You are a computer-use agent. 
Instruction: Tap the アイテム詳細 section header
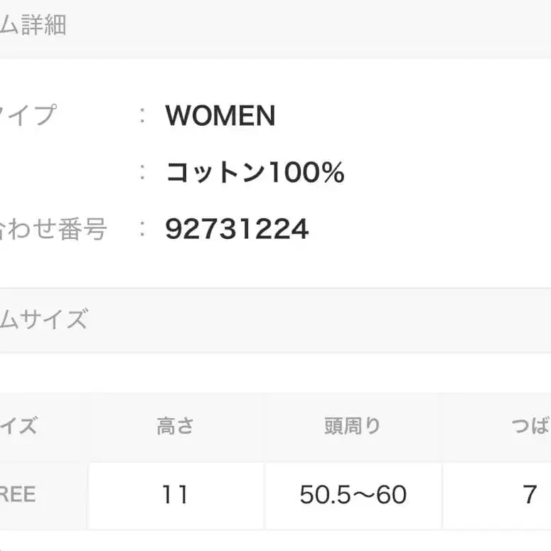34,26
